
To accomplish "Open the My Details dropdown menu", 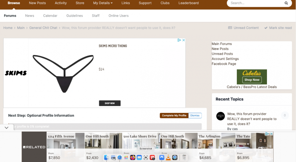I will pyautogui.click(x=103, y=3).
